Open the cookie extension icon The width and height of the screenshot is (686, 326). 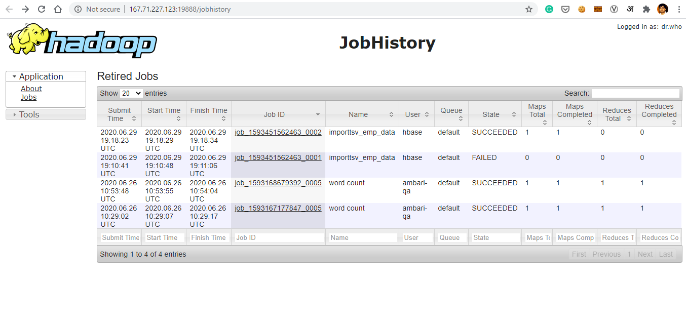tap(581, 9)
